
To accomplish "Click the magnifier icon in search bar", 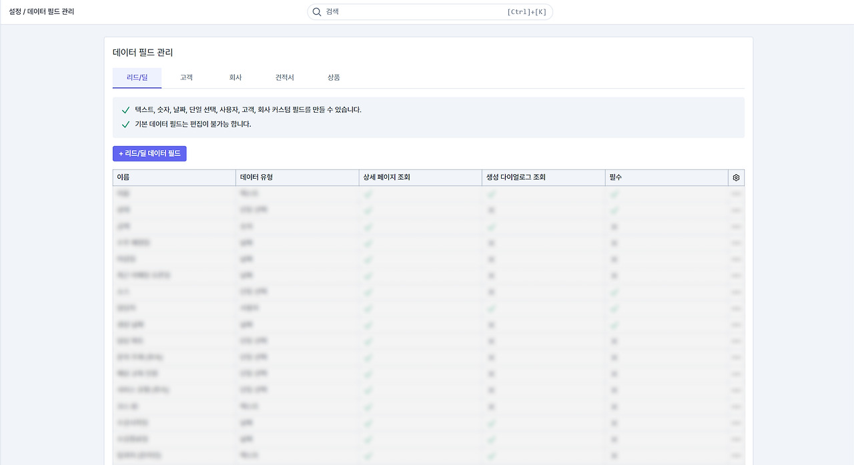I will pyautogui.click(x=317, y=12).
